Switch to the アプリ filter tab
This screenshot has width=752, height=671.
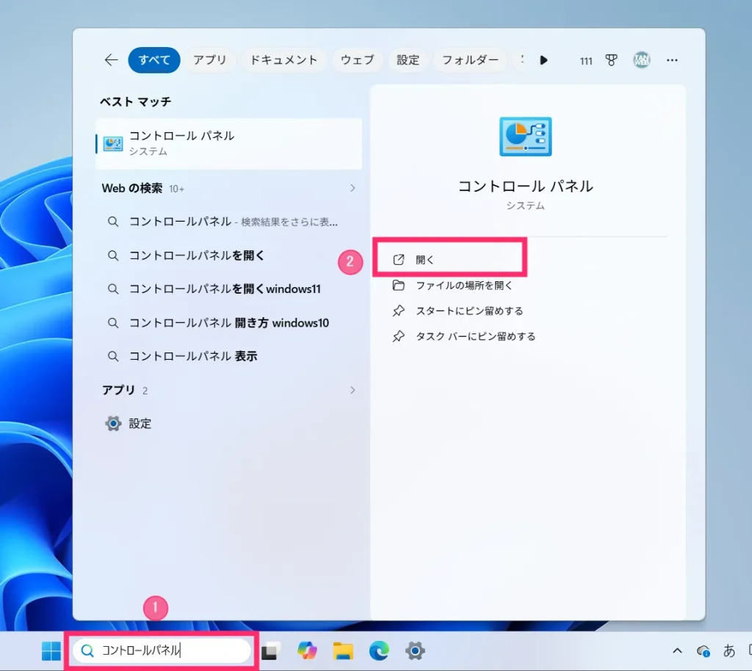click(209, 60)
